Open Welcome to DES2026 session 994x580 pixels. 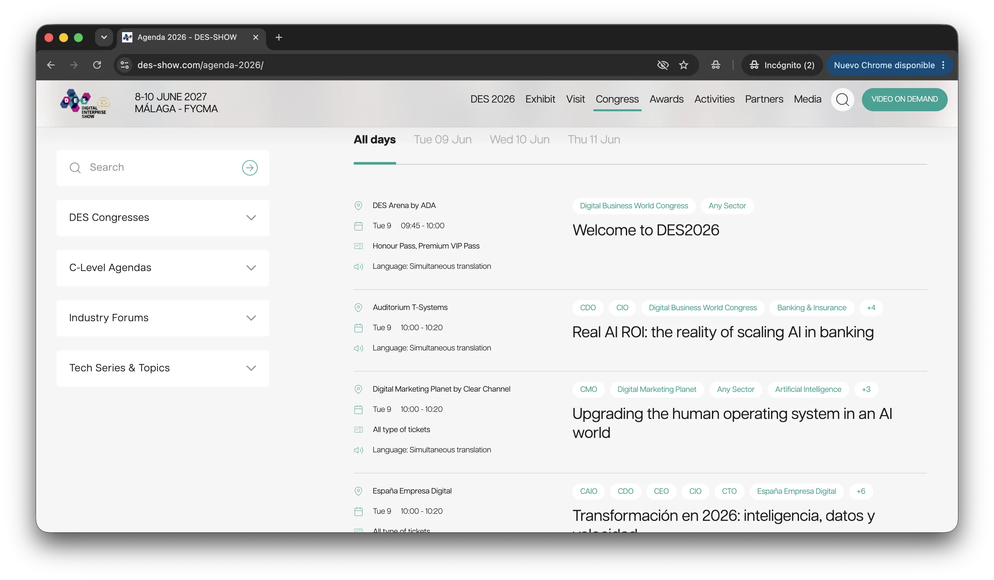click(646, 230)
